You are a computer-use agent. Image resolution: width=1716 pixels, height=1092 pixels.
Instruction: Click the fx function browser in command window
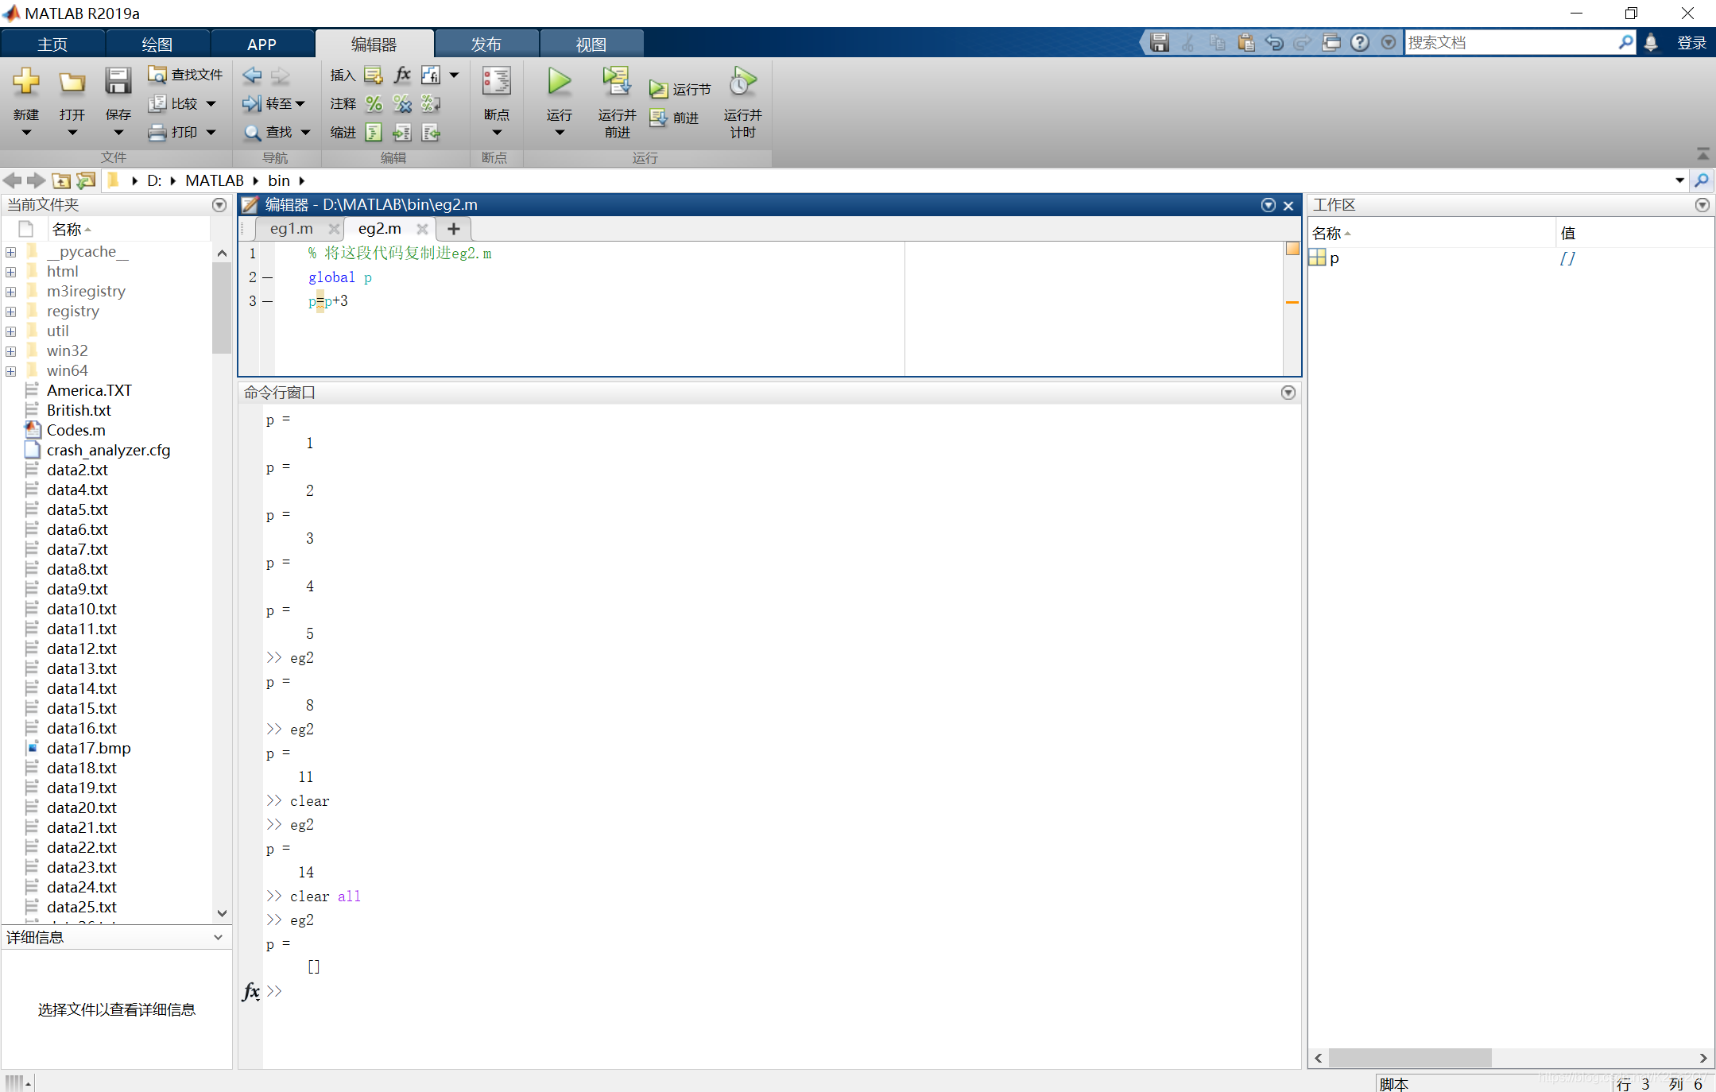251,991
